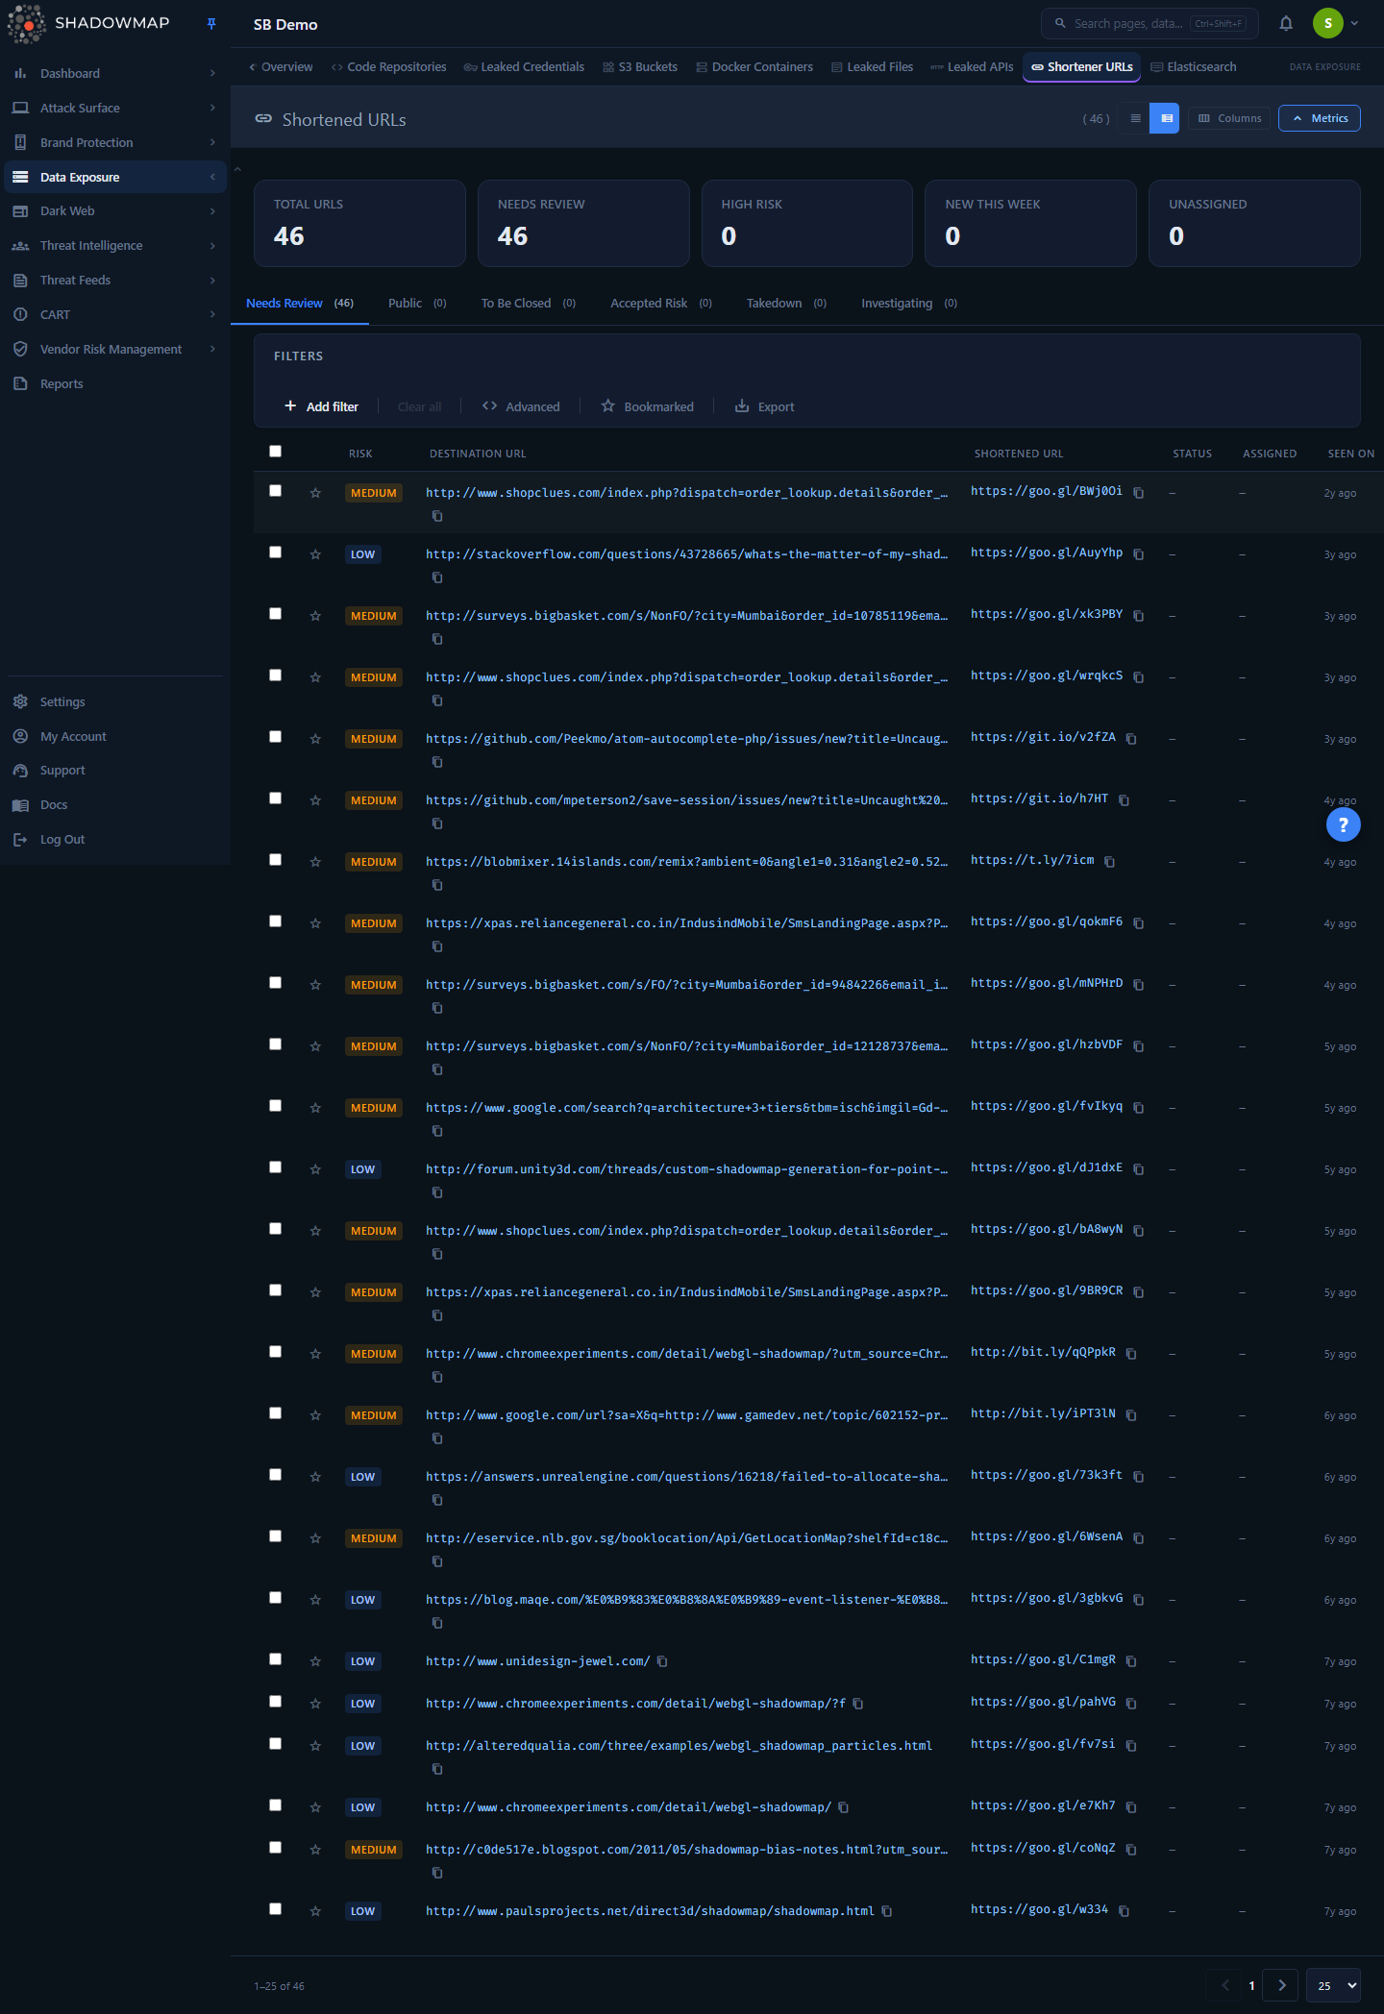This screenshot has height=2014, width=1384.
Task: Copy destination URL of the eservice.nlb.gov.sg row
Action: pos(437,1561)
